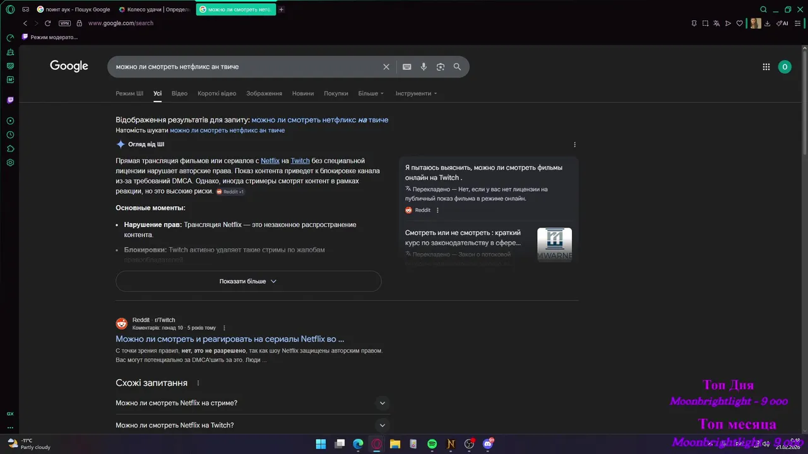The height and width of the screenshot is (454, 808).
Task: Open the Reddit result three-dot menu
Action: click(224, 328)
